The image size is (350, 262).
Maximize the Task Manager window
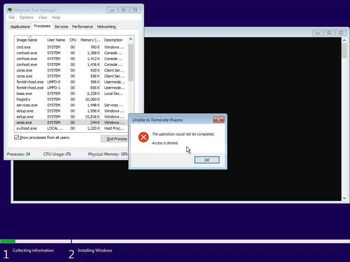coord(123,10)
